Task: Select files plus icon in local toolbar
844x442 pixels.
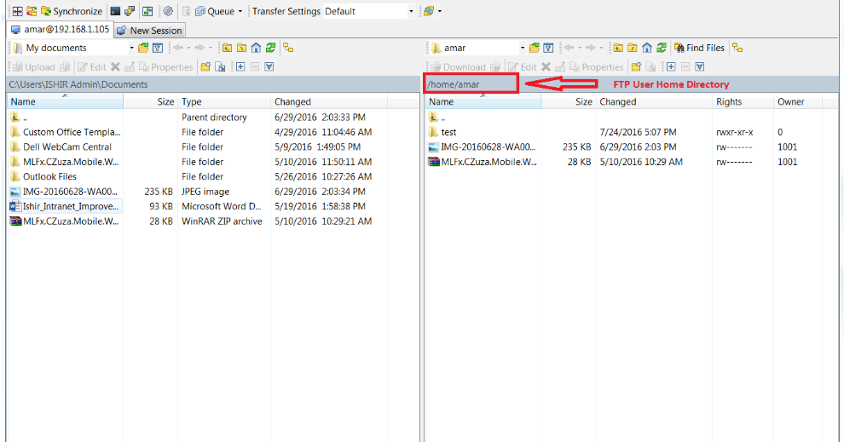Action: coord(240,66)
